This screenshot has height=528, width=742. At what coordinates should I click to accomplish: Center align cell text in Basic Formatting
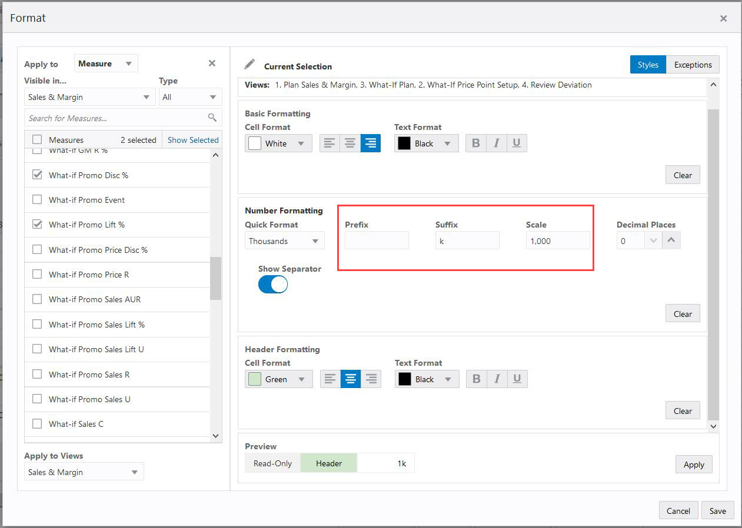[x=350, y=143]
